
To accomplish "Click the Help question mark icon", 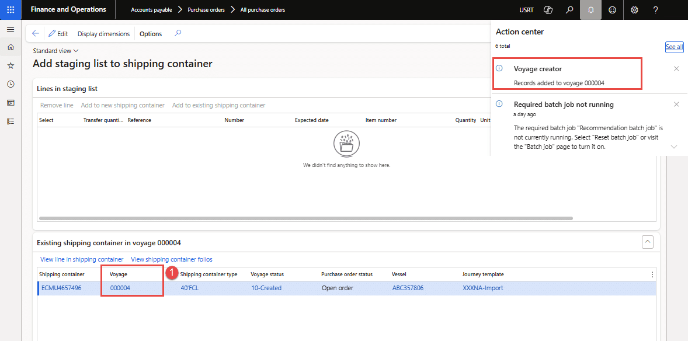I will click(656, 10).
